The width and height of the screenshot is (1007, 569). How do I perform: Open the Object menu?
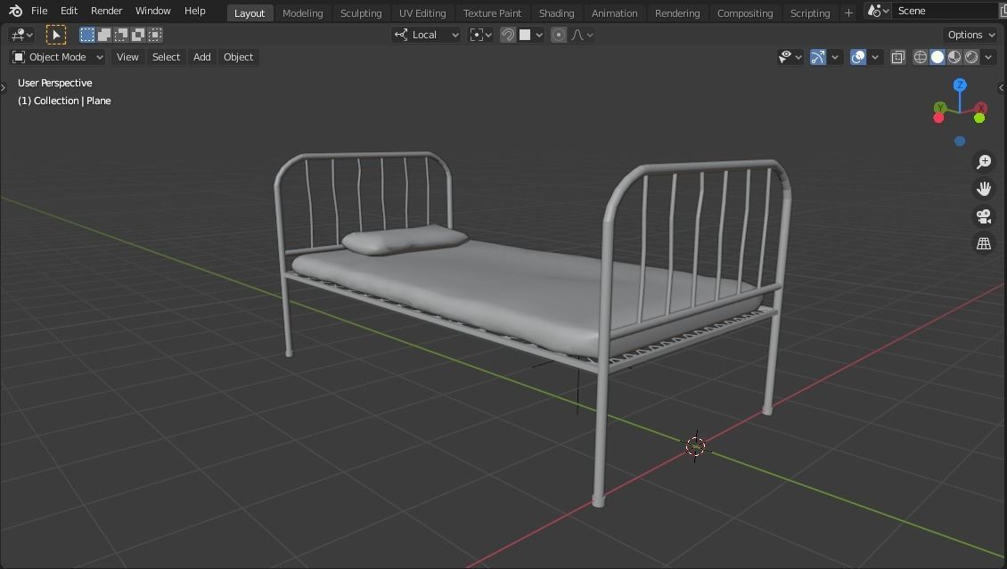click(238, 57)
